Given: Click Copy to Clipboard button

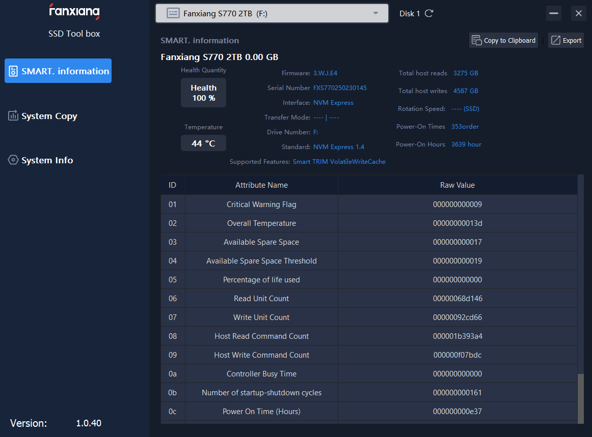Looking at the screenshot, I should (504, 40).
